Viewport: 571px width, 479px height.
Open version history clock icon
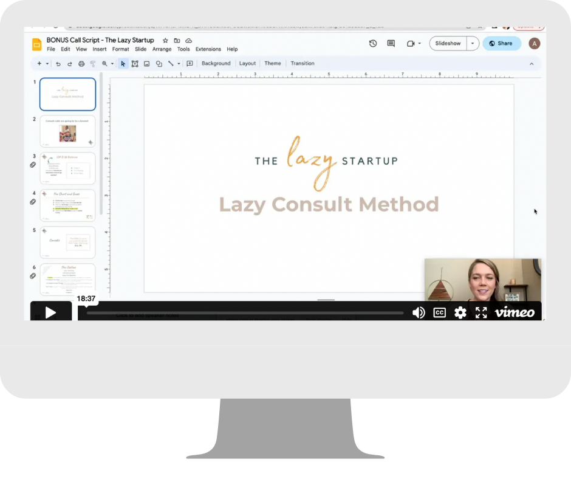pos(373,43)
